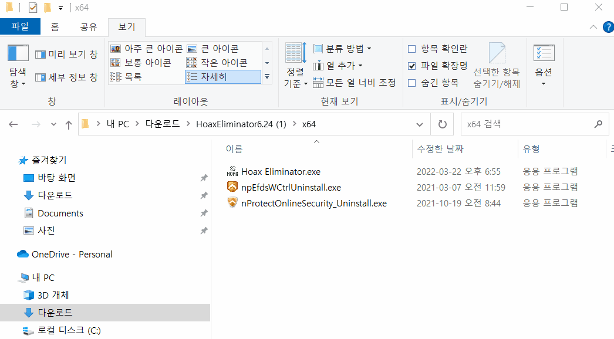Collapse the ribbon with the chevron
Screen dimensions: 614x339
(x=593, y=27)
